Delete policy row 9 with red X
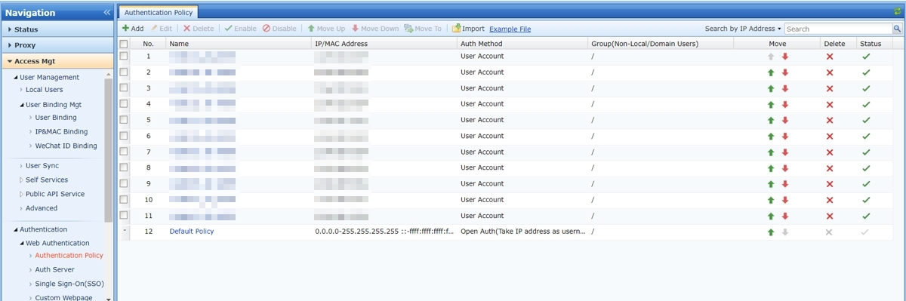 (x=830, y=184)
